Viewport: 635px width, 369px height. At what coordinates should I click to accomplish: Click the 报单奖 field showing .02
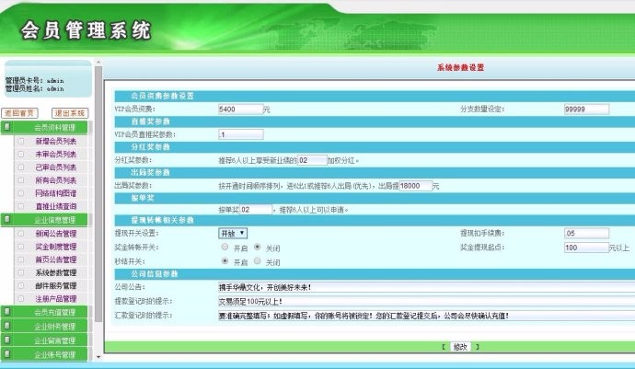click(x=256, y=210)
